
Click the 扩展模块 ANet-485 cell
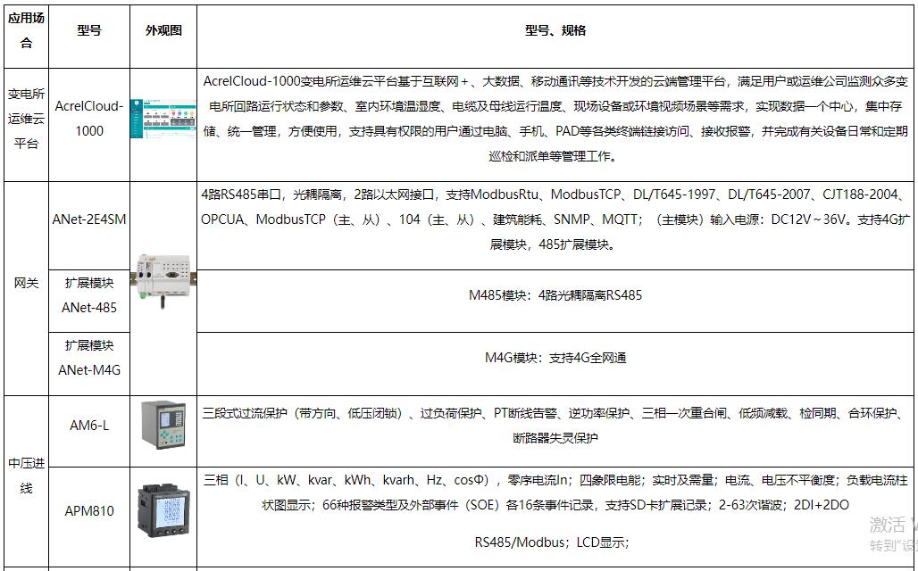[89, 295]
